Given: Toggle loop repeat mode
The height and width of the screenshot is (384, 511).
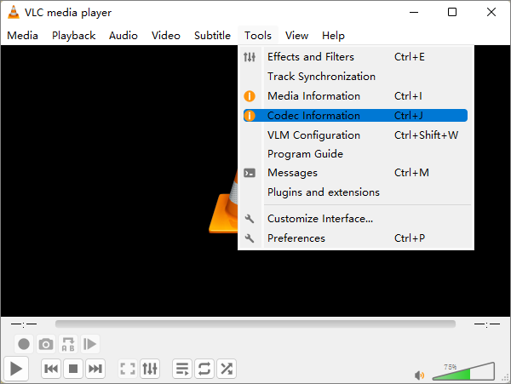Looking at the screenshot, I should coord(204,369).
